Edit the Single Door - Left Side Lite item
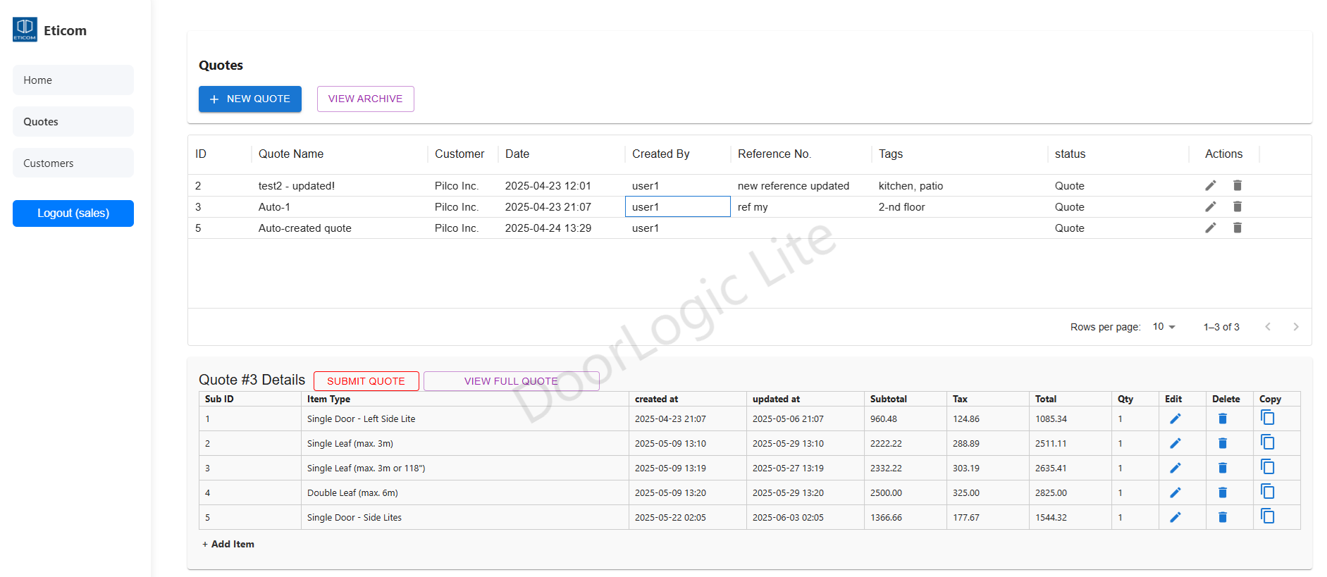This screenshot has height=577, width=1327. [x=1175, y=418]
